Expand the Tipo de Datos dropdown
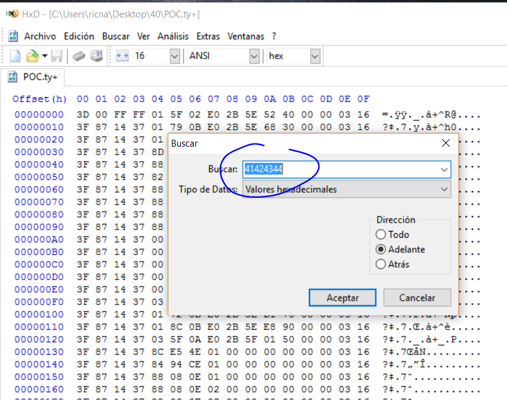Viewport: 507px width, 400px height. (444, 189)
